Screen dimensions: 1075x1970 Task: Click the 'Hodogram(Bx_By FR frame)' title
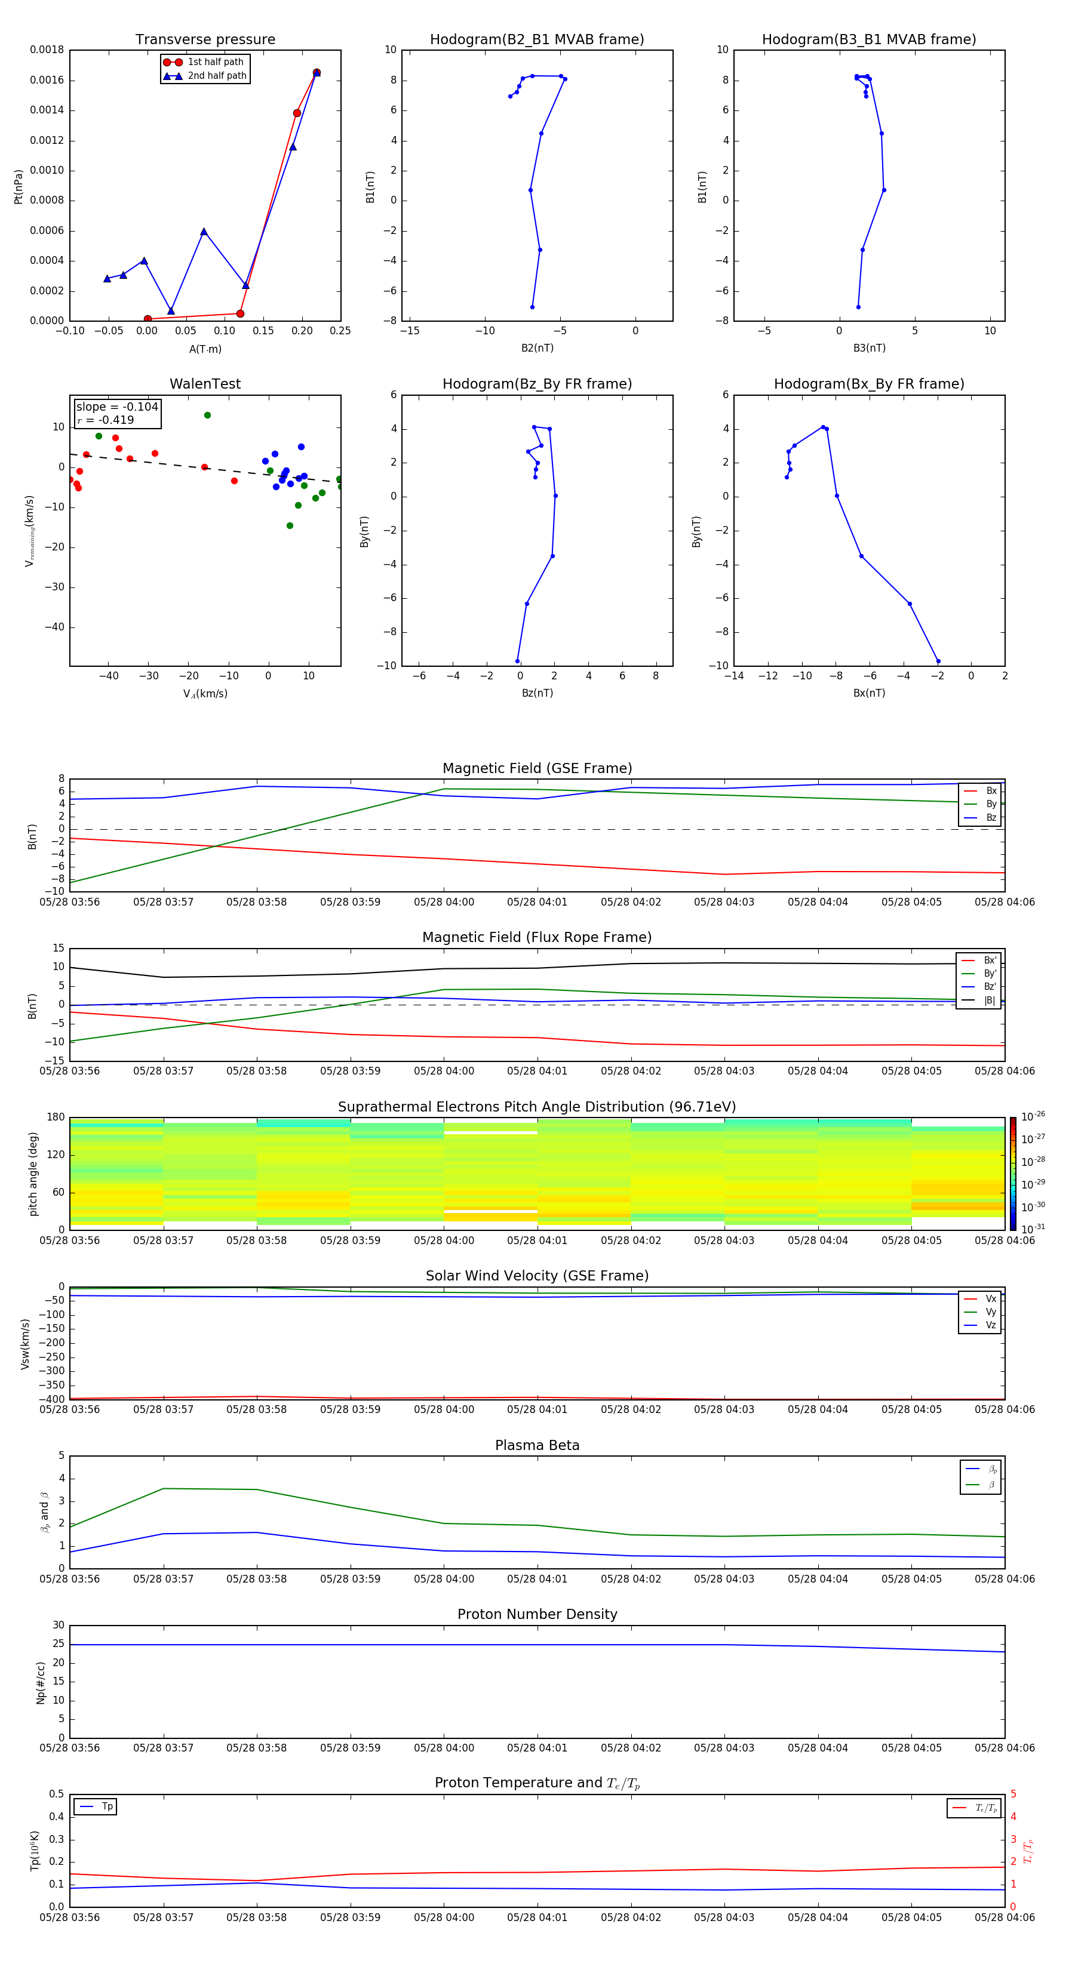(x=869, y=384)
